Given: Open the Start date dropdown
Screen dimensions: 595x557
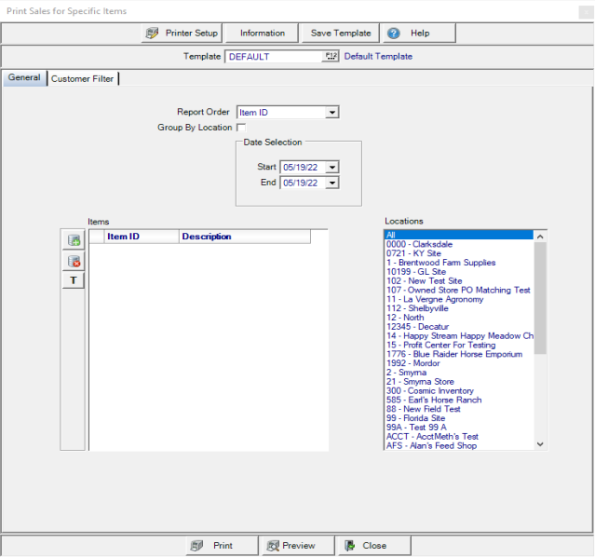Looking at the screenshot, I should click(332, 168).
